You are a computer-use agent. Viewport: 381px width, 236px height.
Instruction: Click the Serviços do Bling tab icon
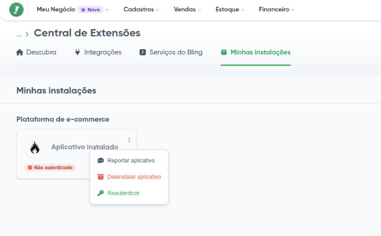tap(143, 53)
